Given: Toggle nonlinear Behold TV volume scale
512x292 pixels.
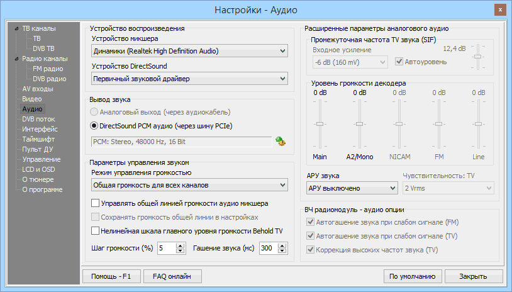Looking at the screenshot, I should pyautogui.click(x=96, y=231).
